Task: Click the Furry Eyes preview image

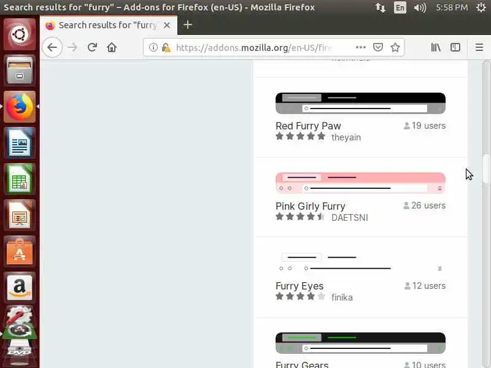Action: [x=360, y=263]
